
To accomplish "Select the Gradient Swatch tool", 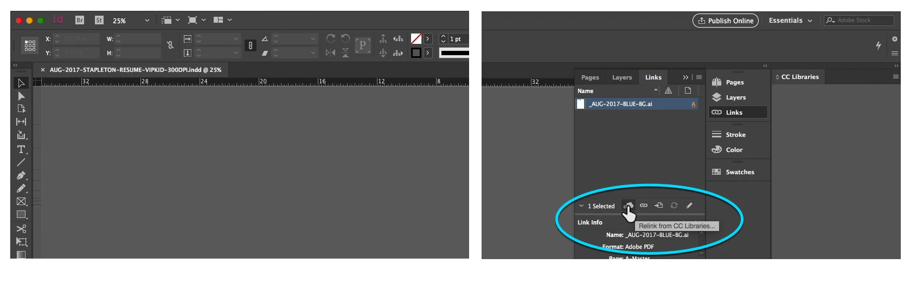I will [x=21, y=254].
